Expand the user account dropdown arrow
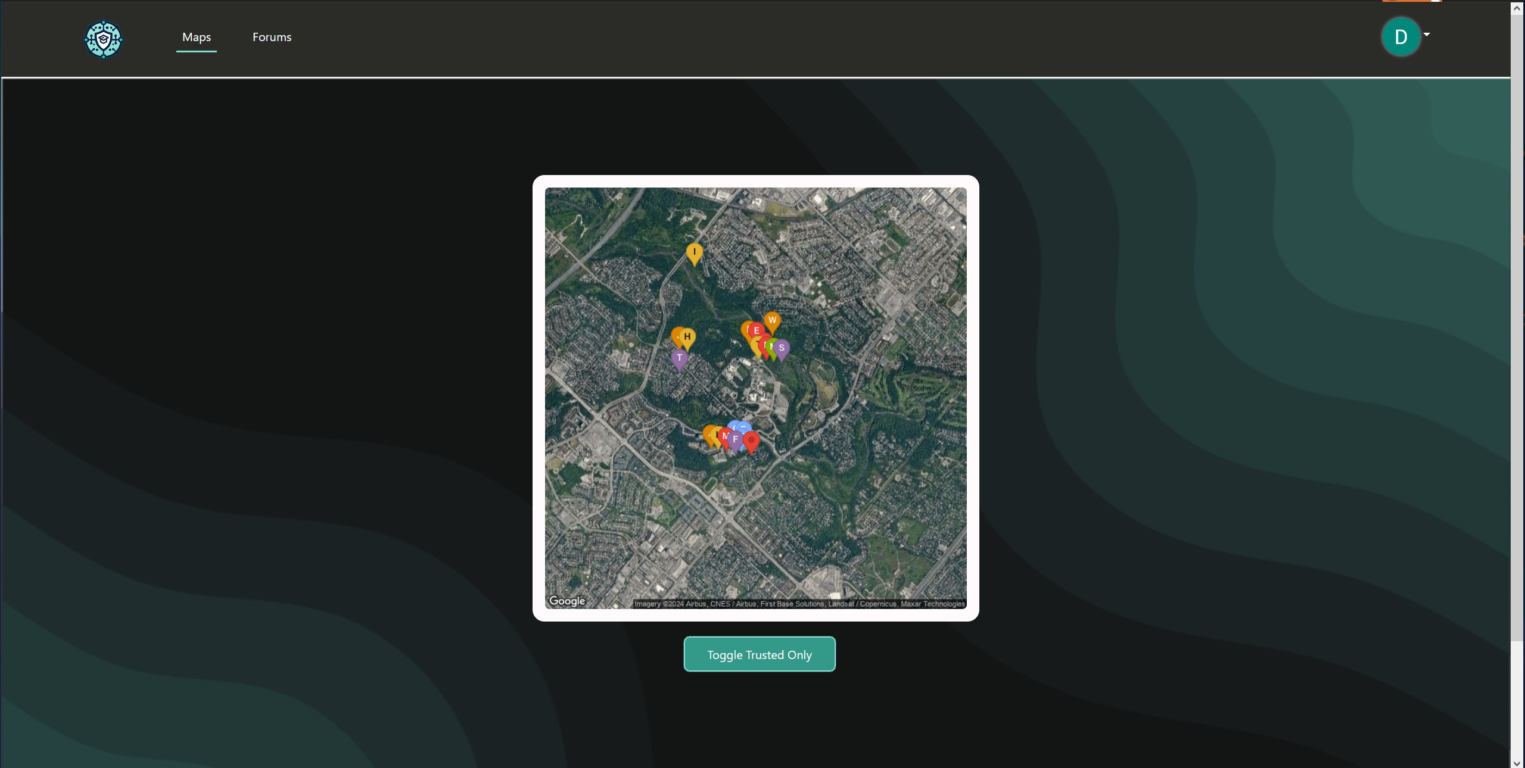This screenshot has height=768, width=1525. coord(1427,35)
